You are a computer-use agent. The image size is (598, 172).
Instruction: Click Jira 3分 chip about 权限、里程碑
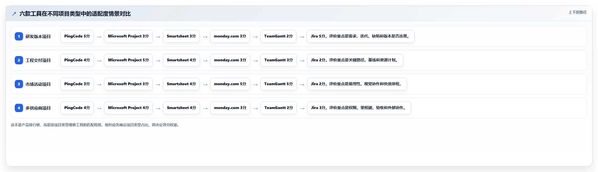pos(359,108)
